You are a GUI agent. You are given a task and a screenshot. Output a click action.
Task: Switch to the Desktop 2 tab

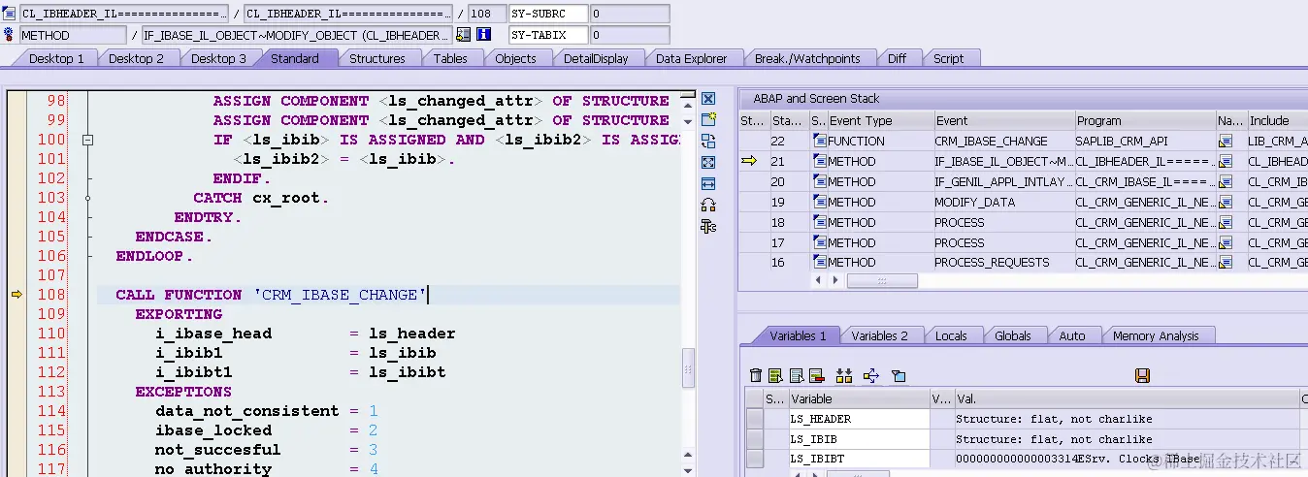[x=136, y=58]
